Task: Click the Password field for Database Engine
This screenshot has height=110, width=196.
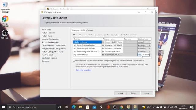Action: [130, 45]
